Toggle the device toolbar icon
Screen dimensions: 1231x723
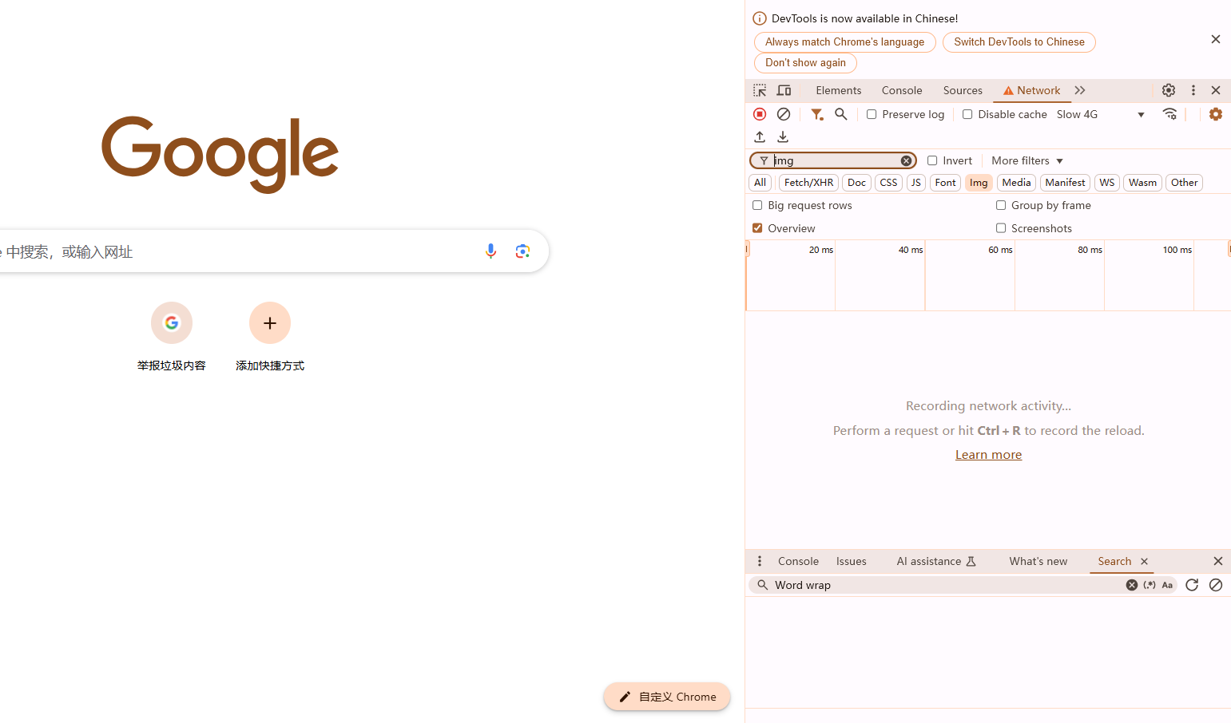784,90
